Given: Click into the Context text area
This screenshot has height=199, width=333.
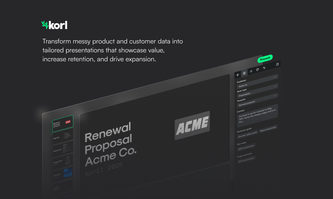Looking at the screenshot, I should 257,115.
